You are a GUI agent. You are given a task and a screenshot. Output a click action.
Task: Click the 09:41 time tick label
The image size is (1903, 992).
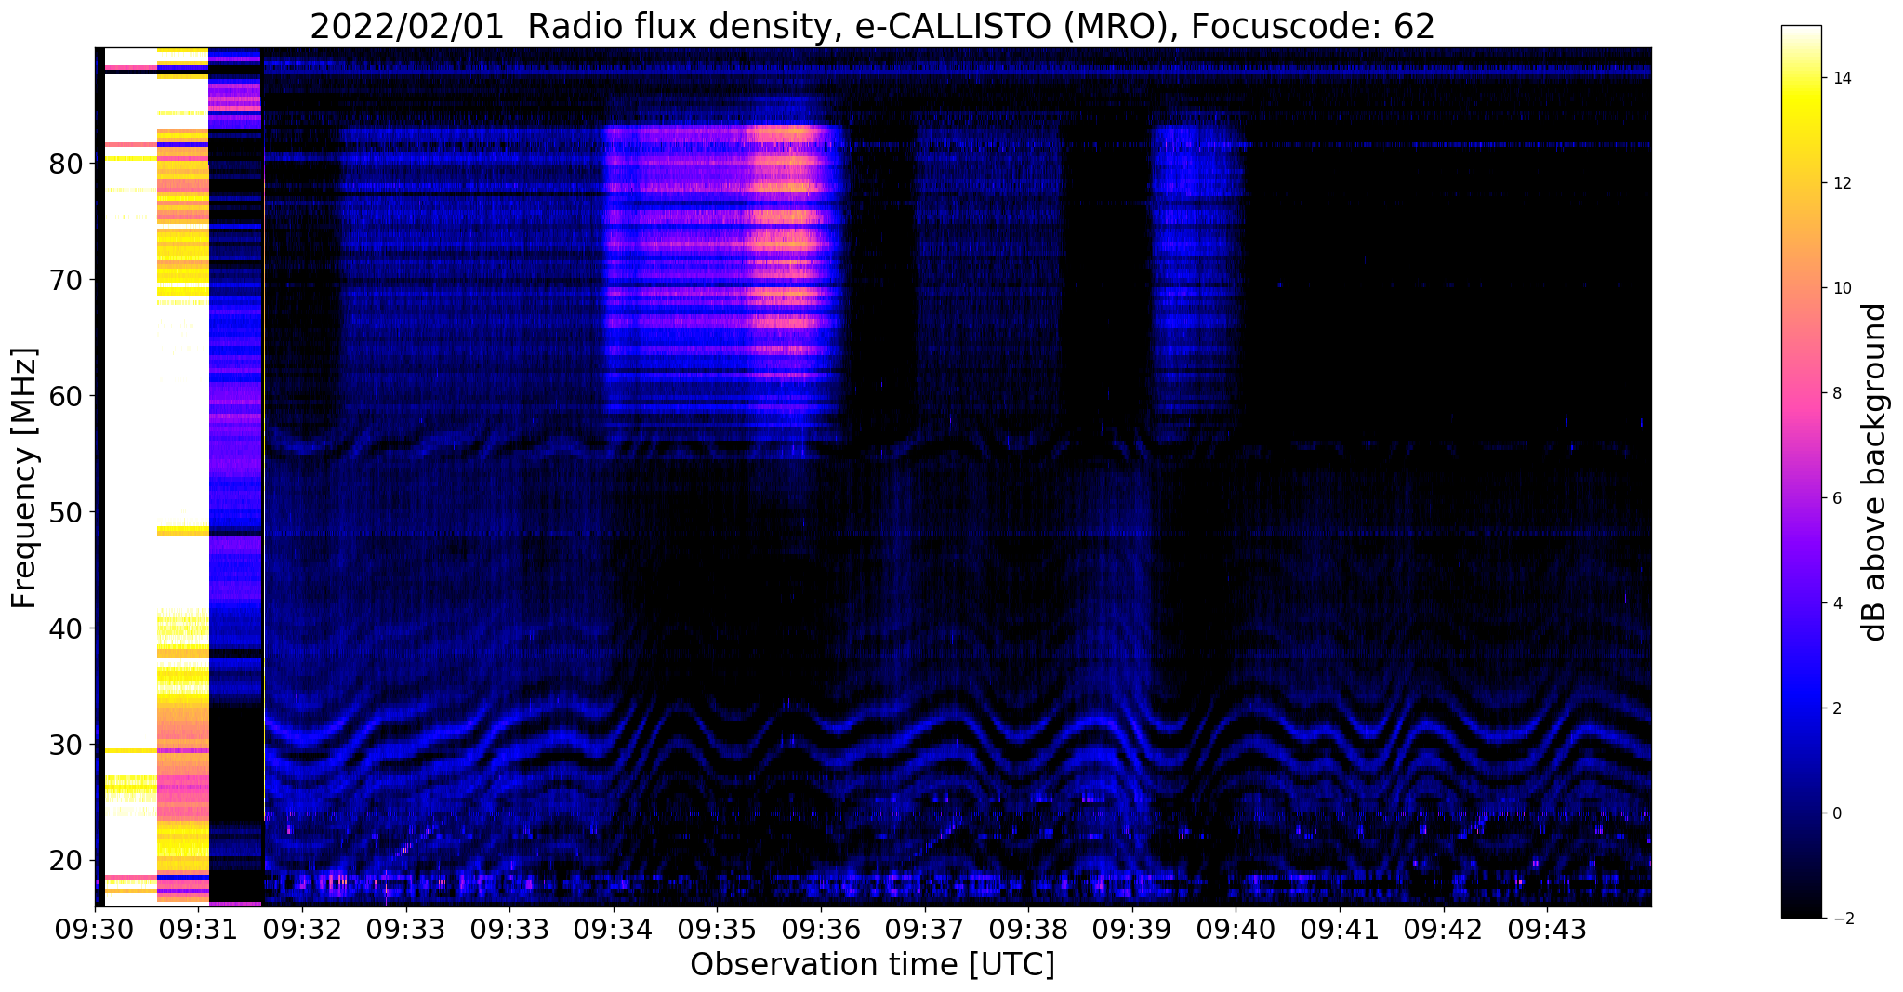(x=1340, y=930)
